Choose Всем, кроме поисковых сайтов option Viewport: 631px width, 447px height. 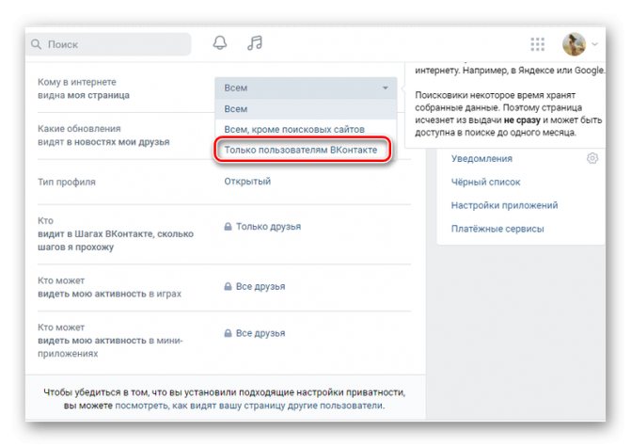coord(306,129)
